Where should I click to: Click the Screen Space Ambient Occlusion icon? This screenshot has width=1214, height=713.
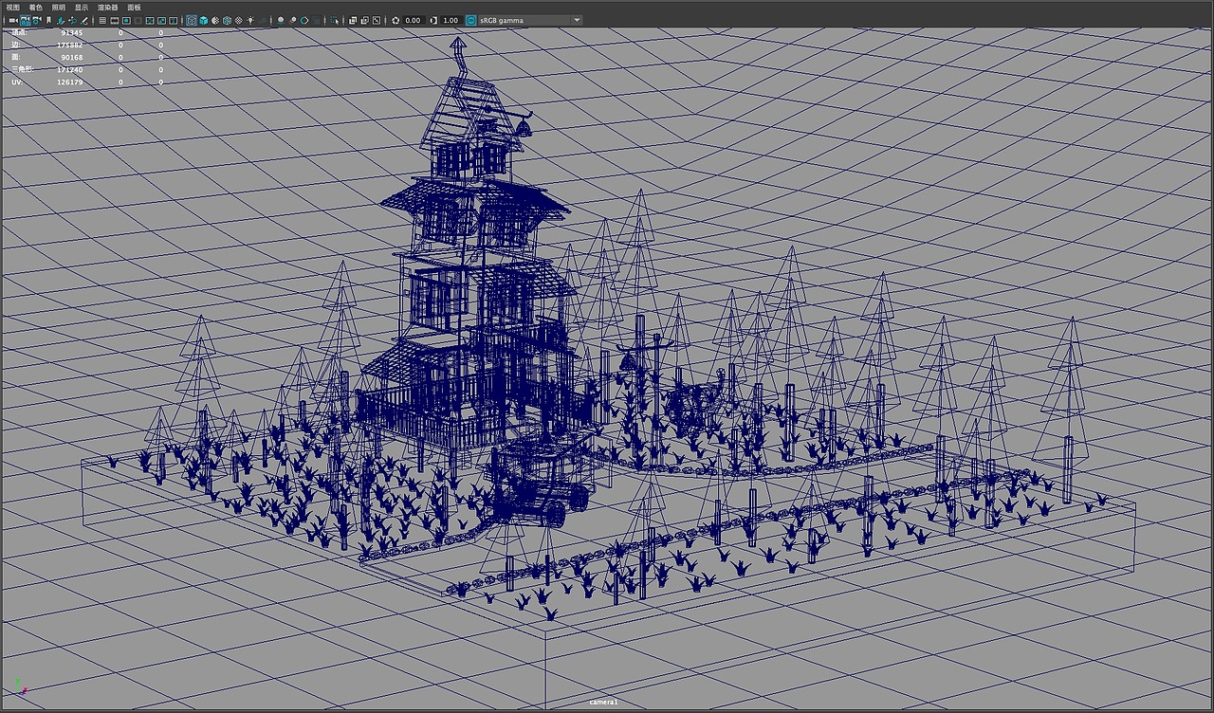click(281, 20)
